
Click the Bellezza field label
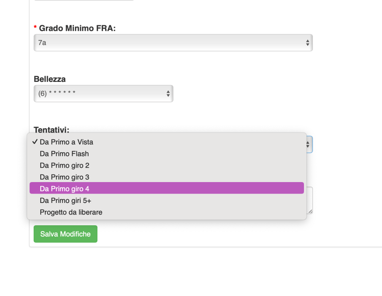click(50, 79)
